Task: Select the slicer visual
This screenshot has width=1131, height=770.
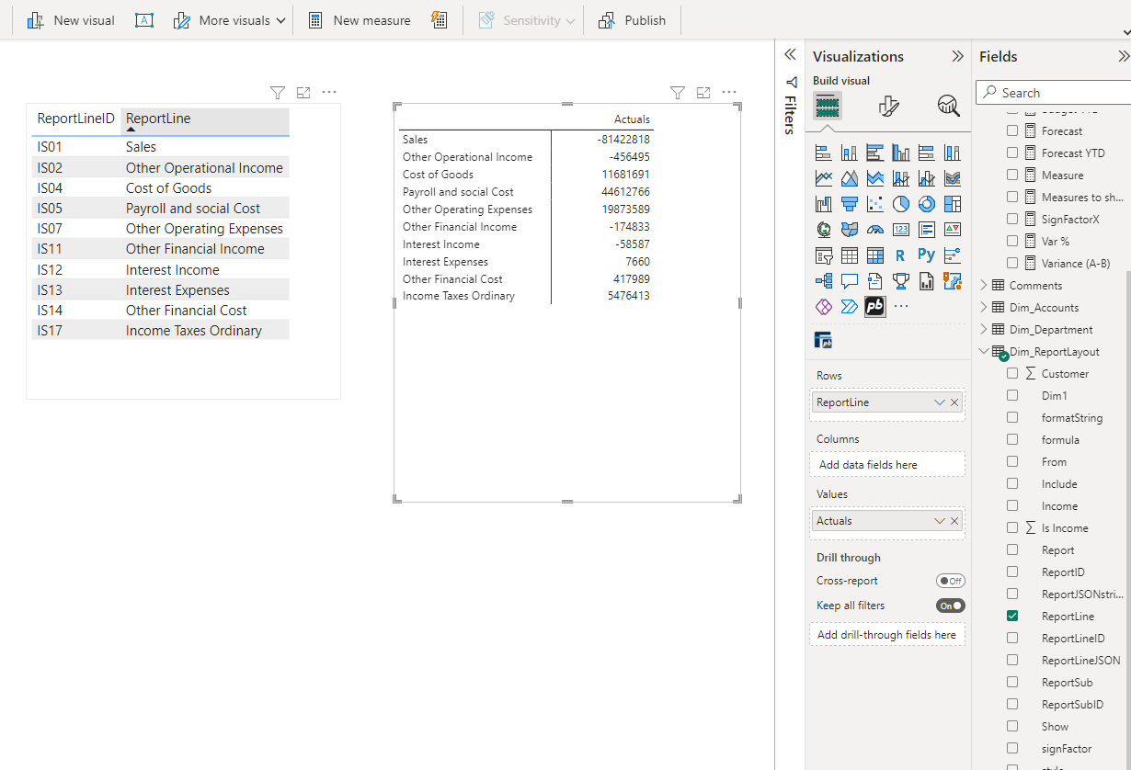Action: coord(824,255)
